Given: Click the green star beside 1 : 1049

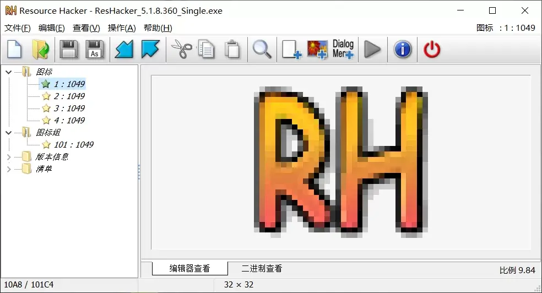Looking at the screenshot, I should pyautogui.click(x=46, y=84).
